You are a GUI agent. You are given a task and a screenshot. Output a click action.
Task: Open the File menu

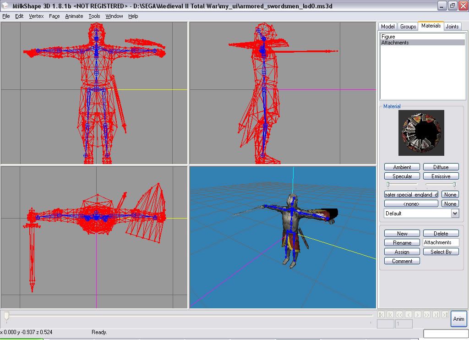pos(6,16)
